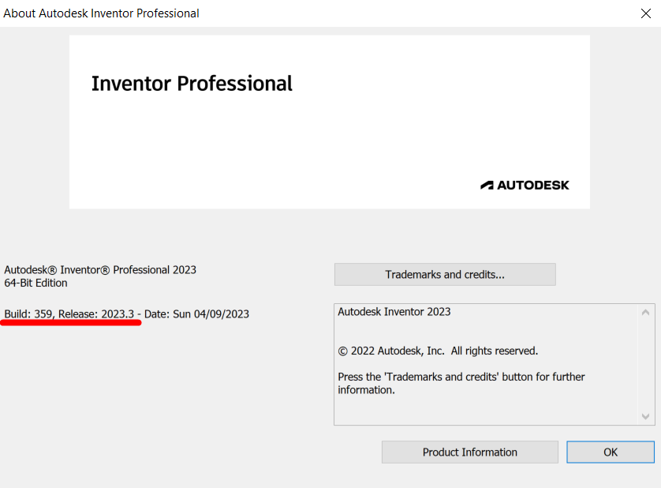The image size is (661, 488).
Task: Click the Sun 04/09/2023 build date
Action: 211,314
